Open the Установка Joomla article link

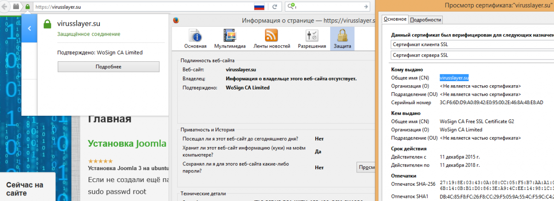click(x=127, y=143)
